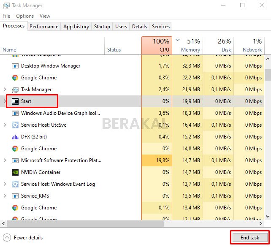
Task: Click the vertical scrollbar up arrow
Action: click(x=268, y=59)
